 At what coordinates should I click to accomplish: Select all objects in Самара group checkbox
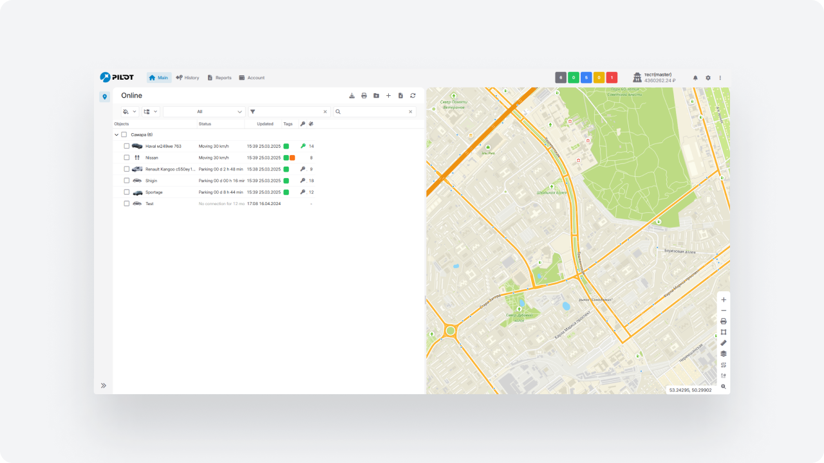[x=124, y=134]
